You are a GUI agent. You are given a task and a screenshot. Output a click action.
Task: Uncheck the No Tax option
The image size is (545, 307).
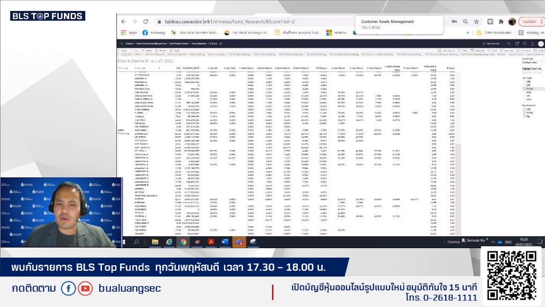524,89
